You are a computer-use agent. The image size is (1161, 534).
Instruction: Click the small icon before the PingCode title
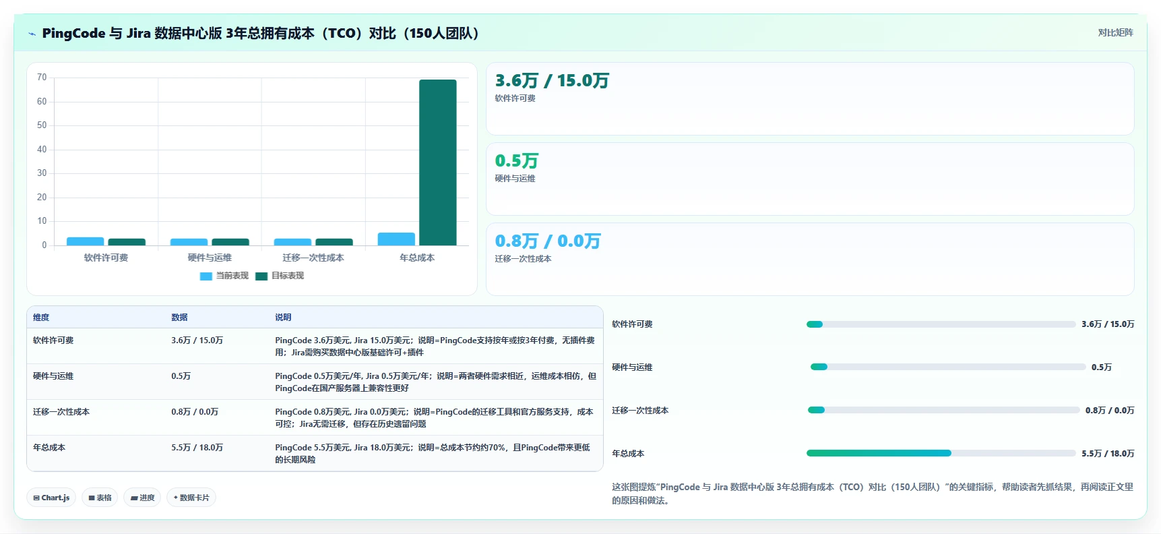click(32, 34)
